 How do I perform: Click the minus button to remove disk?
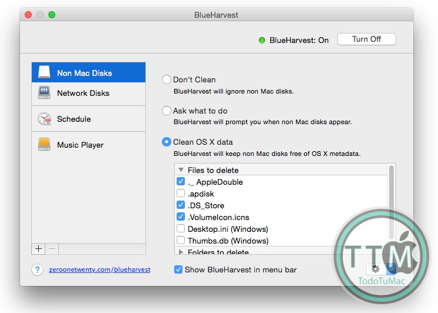(52, 248)
